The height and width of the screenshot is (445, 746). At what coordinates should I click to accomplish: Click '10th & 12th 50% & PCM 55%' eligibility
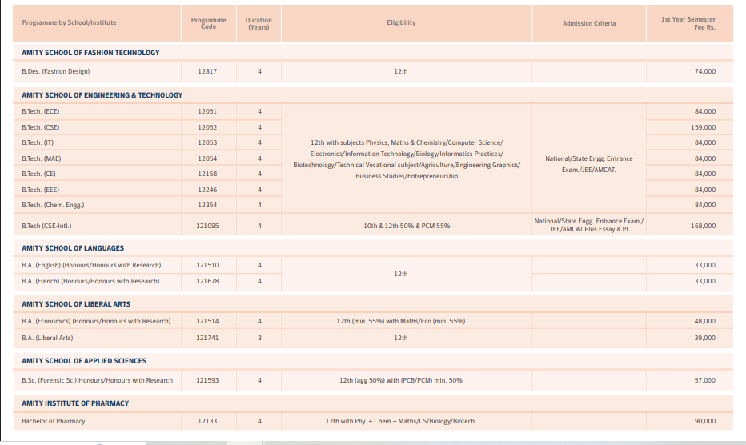click(407, 226)
